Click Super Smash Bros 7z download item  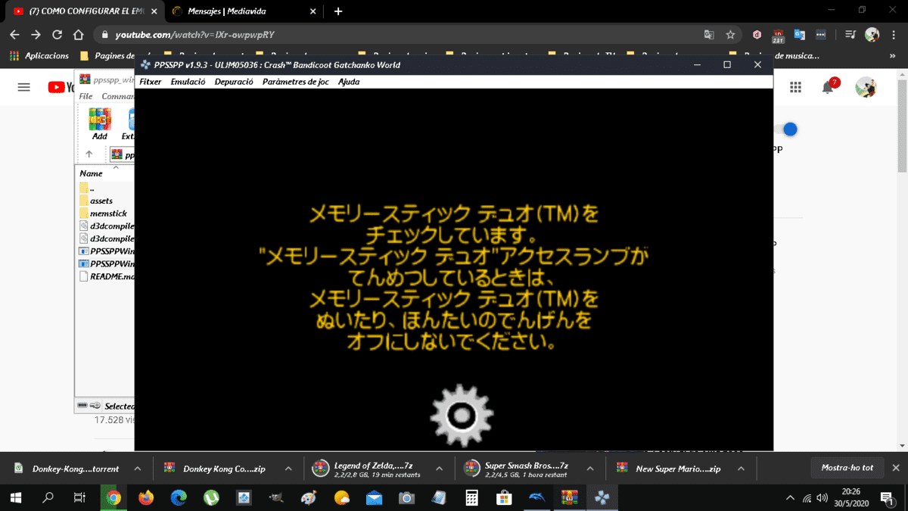(518, 469)
